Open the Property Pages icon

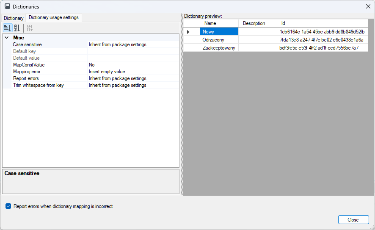point(30,28)
